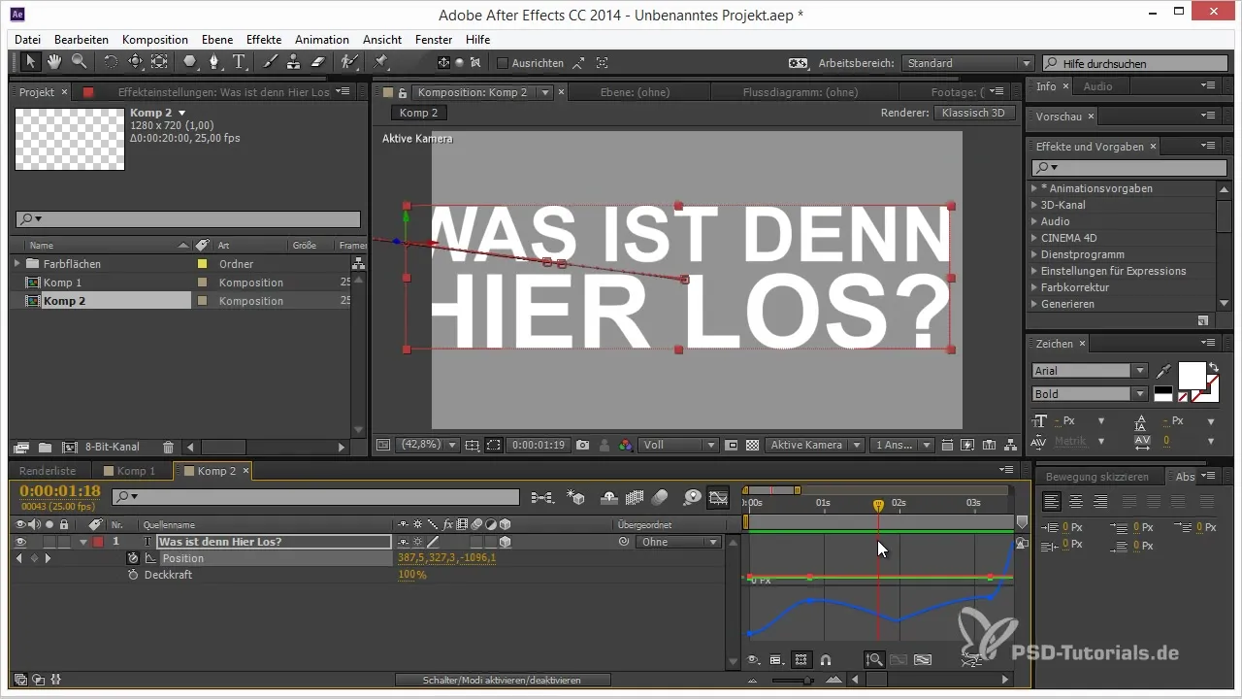The image size is (1242, 699).
Task: Expand the Farbflächen folder
Action: [x=17, y=263]
